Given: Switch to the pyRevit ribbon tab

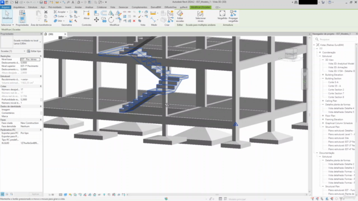Looking at the screenshot, I should tap(183, 7).
